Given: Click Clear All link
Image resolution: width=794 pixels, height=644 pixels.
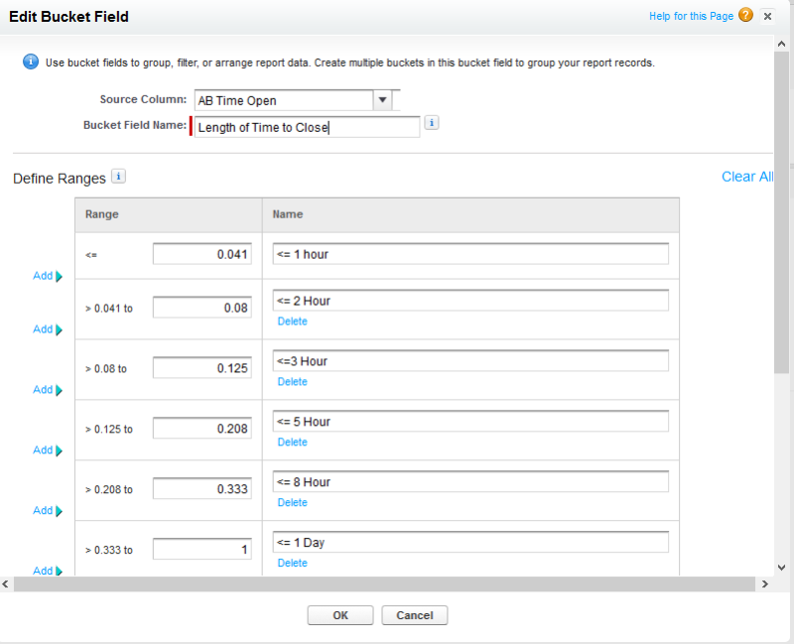Looking at the screenshot, I should point(746,177).
